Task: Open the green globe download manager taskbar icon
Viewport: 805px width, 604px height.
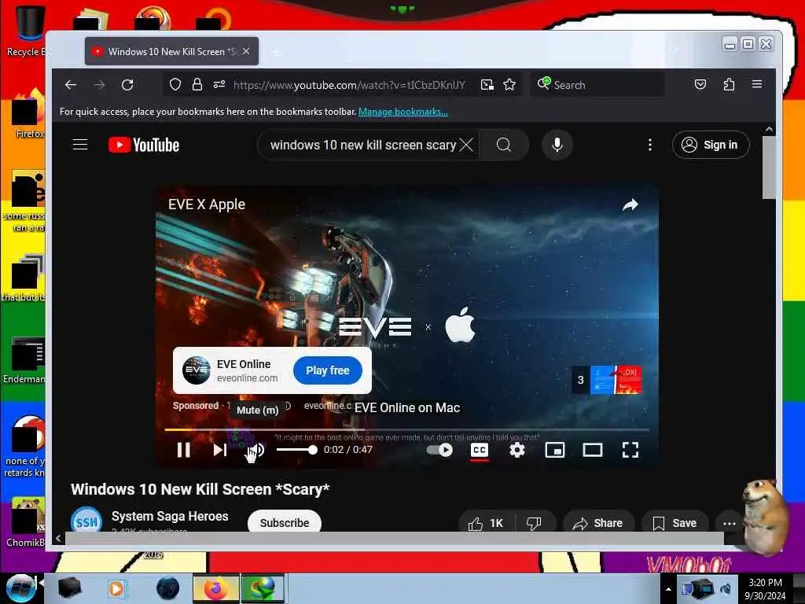Action: tap(263, 588)
